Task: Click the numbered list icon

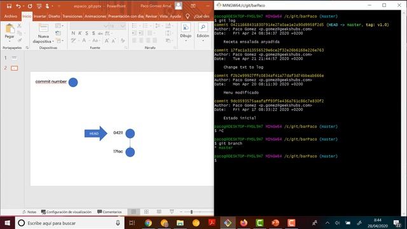Action: tap(146, 25)
